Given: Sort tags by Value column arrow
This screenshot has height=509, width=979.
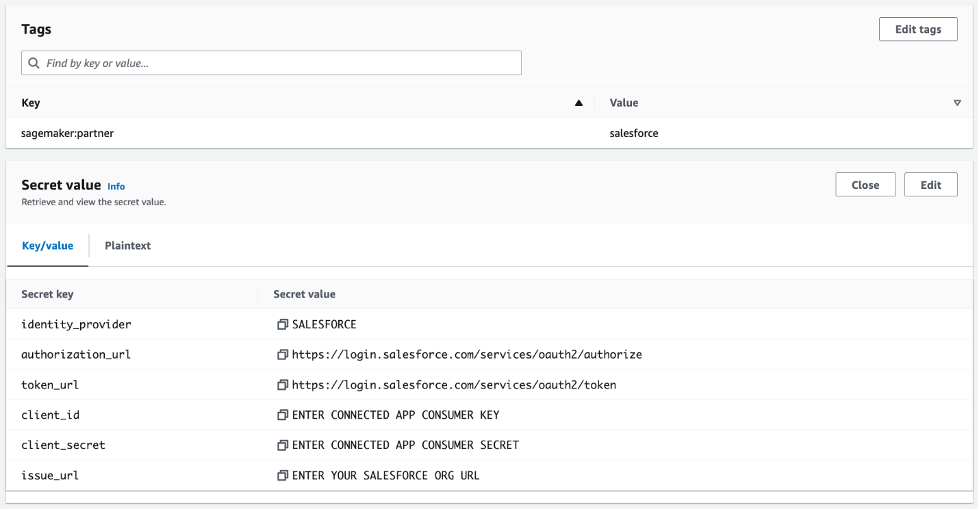Looking at the screenshot, I should click(957, 103).
